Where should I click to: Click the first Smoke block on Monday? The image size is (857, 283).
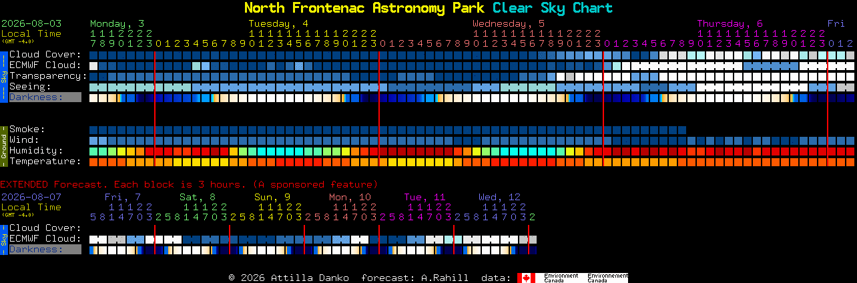pos(93,129)
